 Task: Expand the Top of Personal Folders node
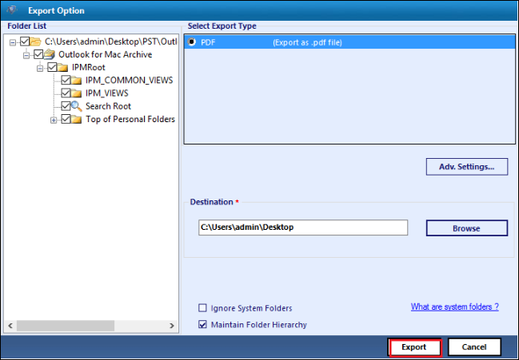pyautogui.click(x=54, y=121)
